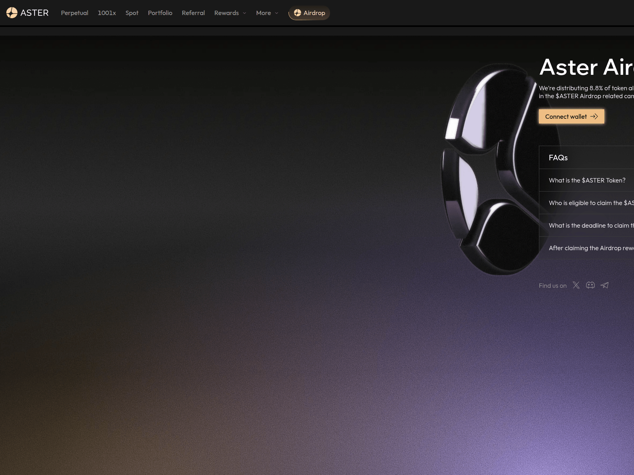The image size is (634, 475).
Task: Click the arrow icon inside Connect wallet
Action: pyautogui.click(x=594, y=116)
